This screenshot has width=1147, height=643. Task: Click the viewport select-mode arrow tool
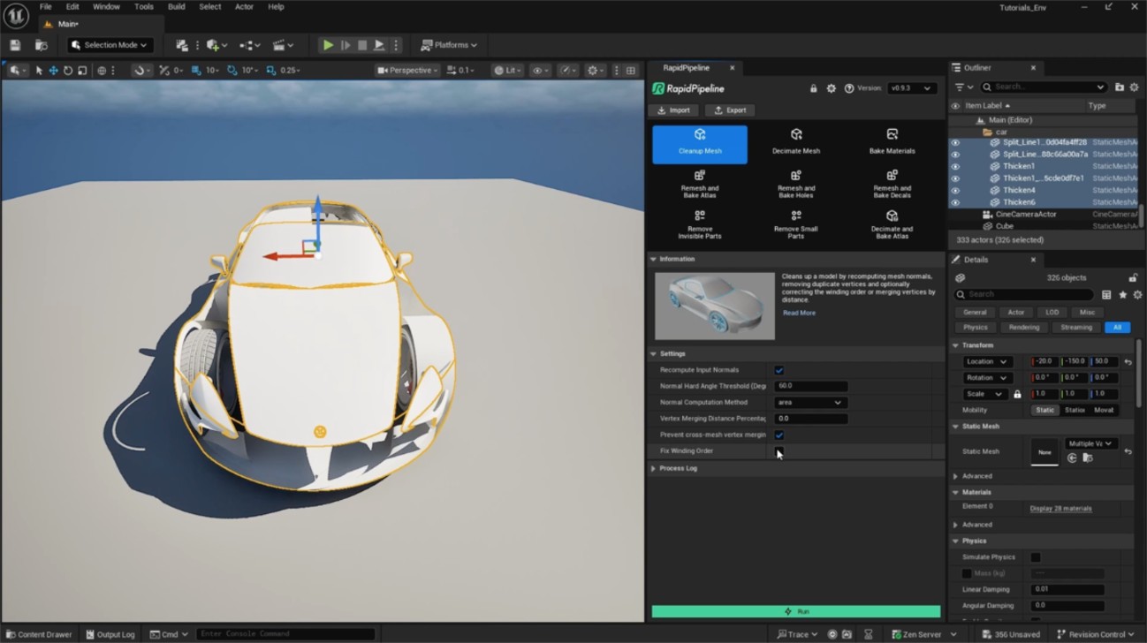(39, 70)
